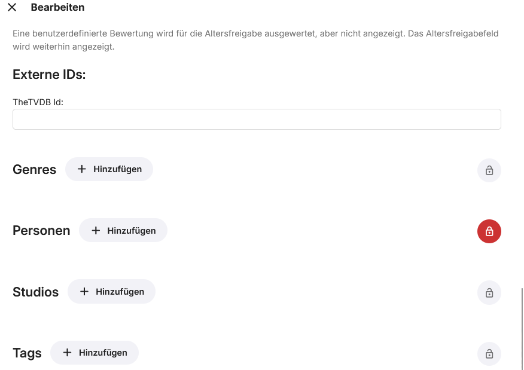524x370 pixels.
Task: Click the plus icon beside Tags
Action: pos(67,353)
